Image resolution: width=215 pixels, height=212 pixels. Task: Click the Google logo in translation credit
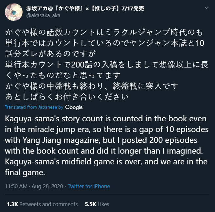[x=74, y=107]
